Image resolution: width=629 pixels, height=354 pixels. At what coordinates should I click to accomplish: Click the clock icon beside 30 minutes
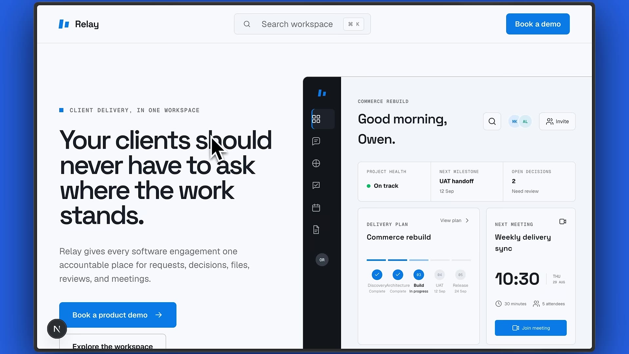(499, 304)
